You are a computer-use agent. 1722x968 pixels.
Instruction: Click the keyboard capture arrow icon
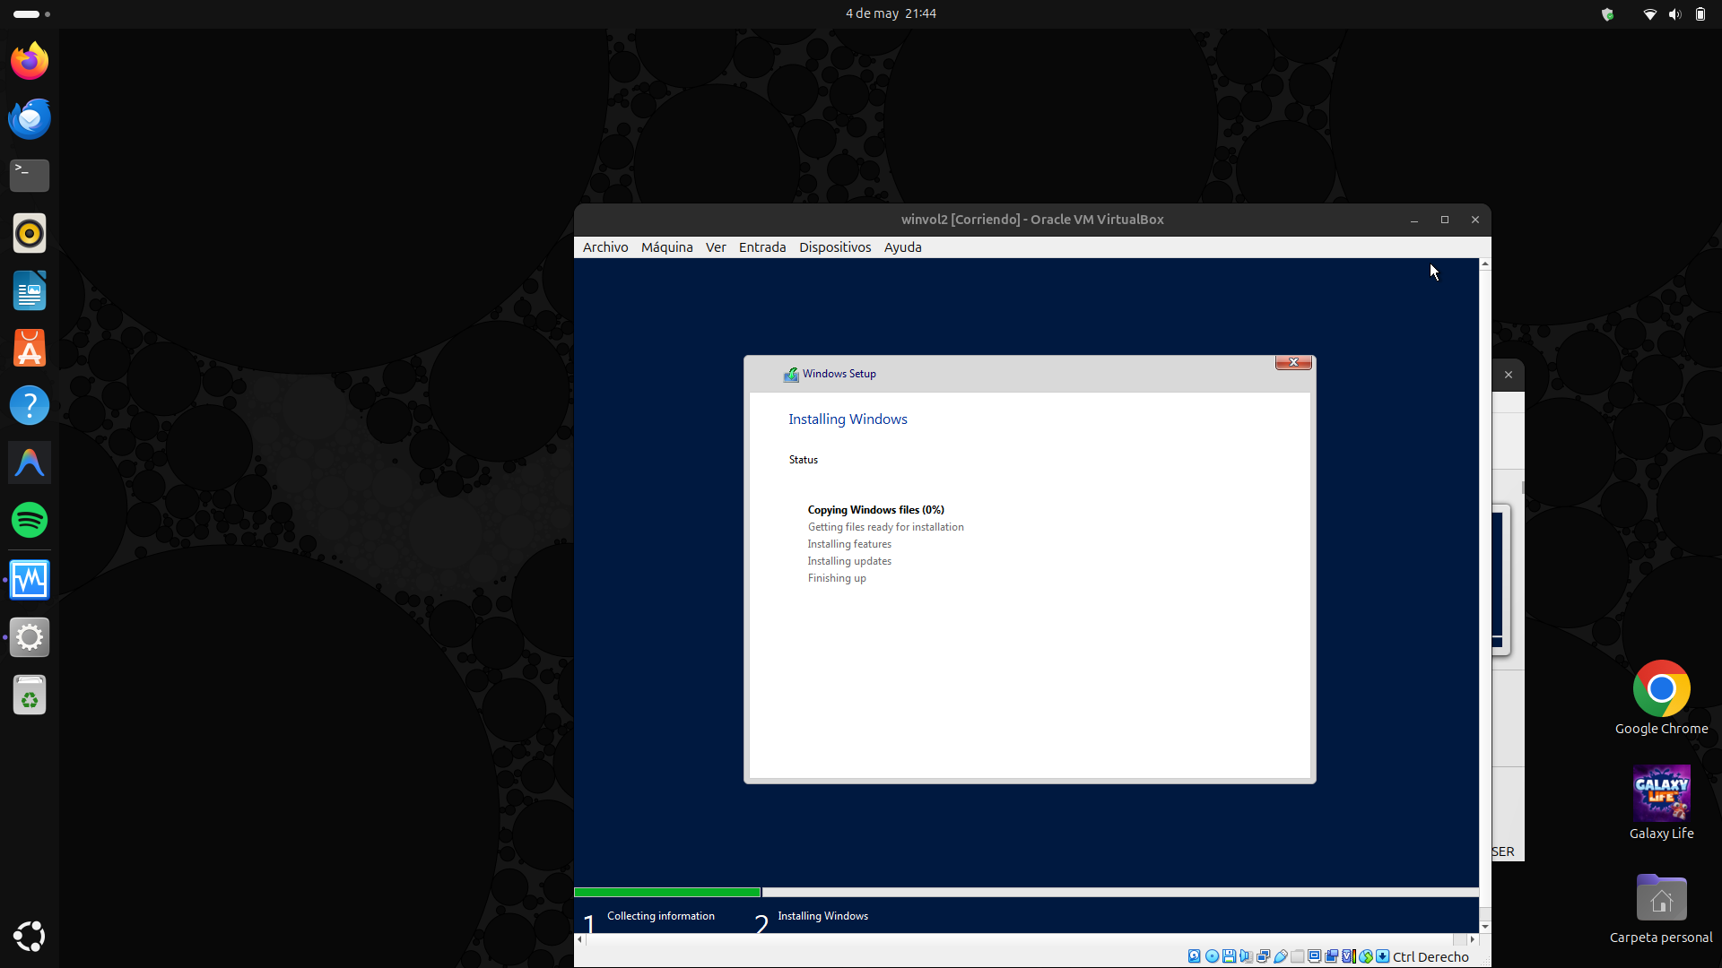coord(1382,956)
